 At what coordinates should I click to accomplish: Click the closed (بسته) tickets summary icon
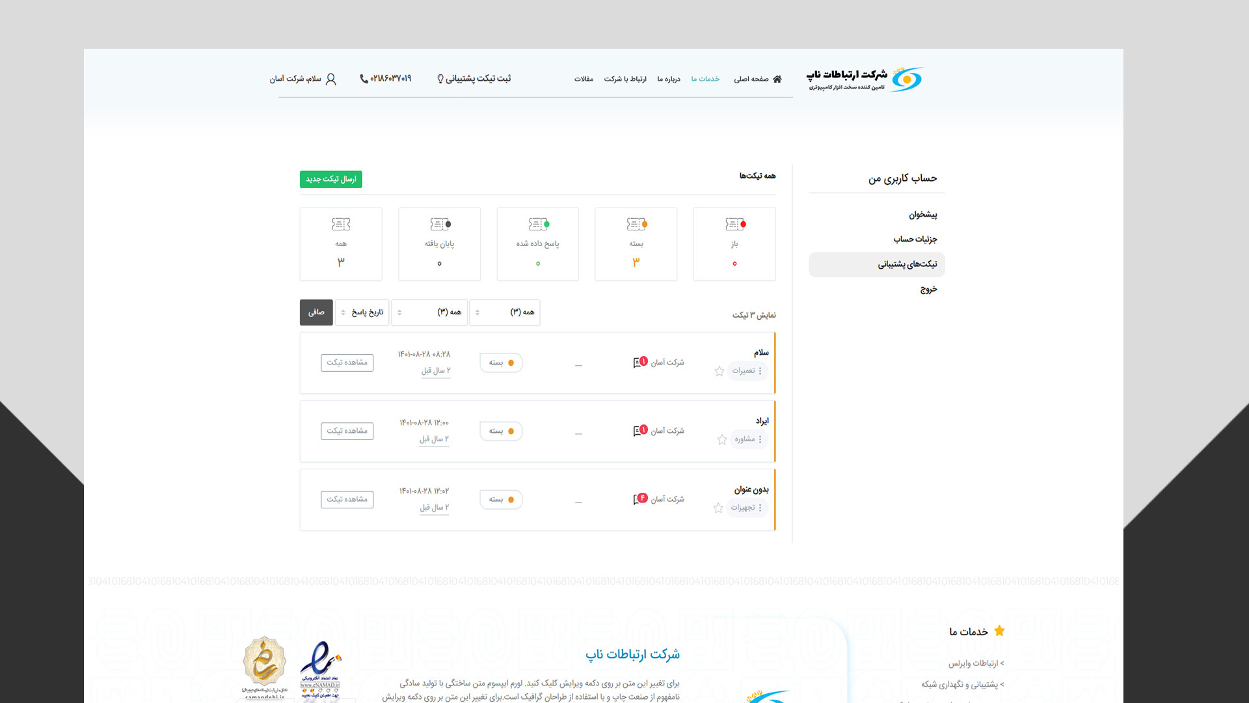[636, 225]
